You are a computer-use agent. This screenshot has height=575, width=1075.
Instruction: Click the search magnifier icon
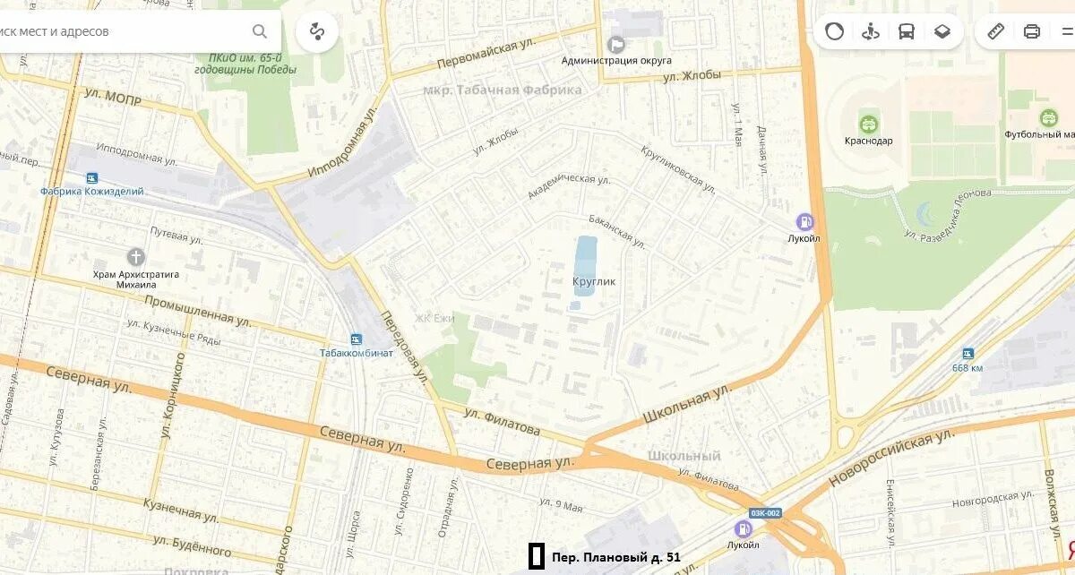coord(260,31)
